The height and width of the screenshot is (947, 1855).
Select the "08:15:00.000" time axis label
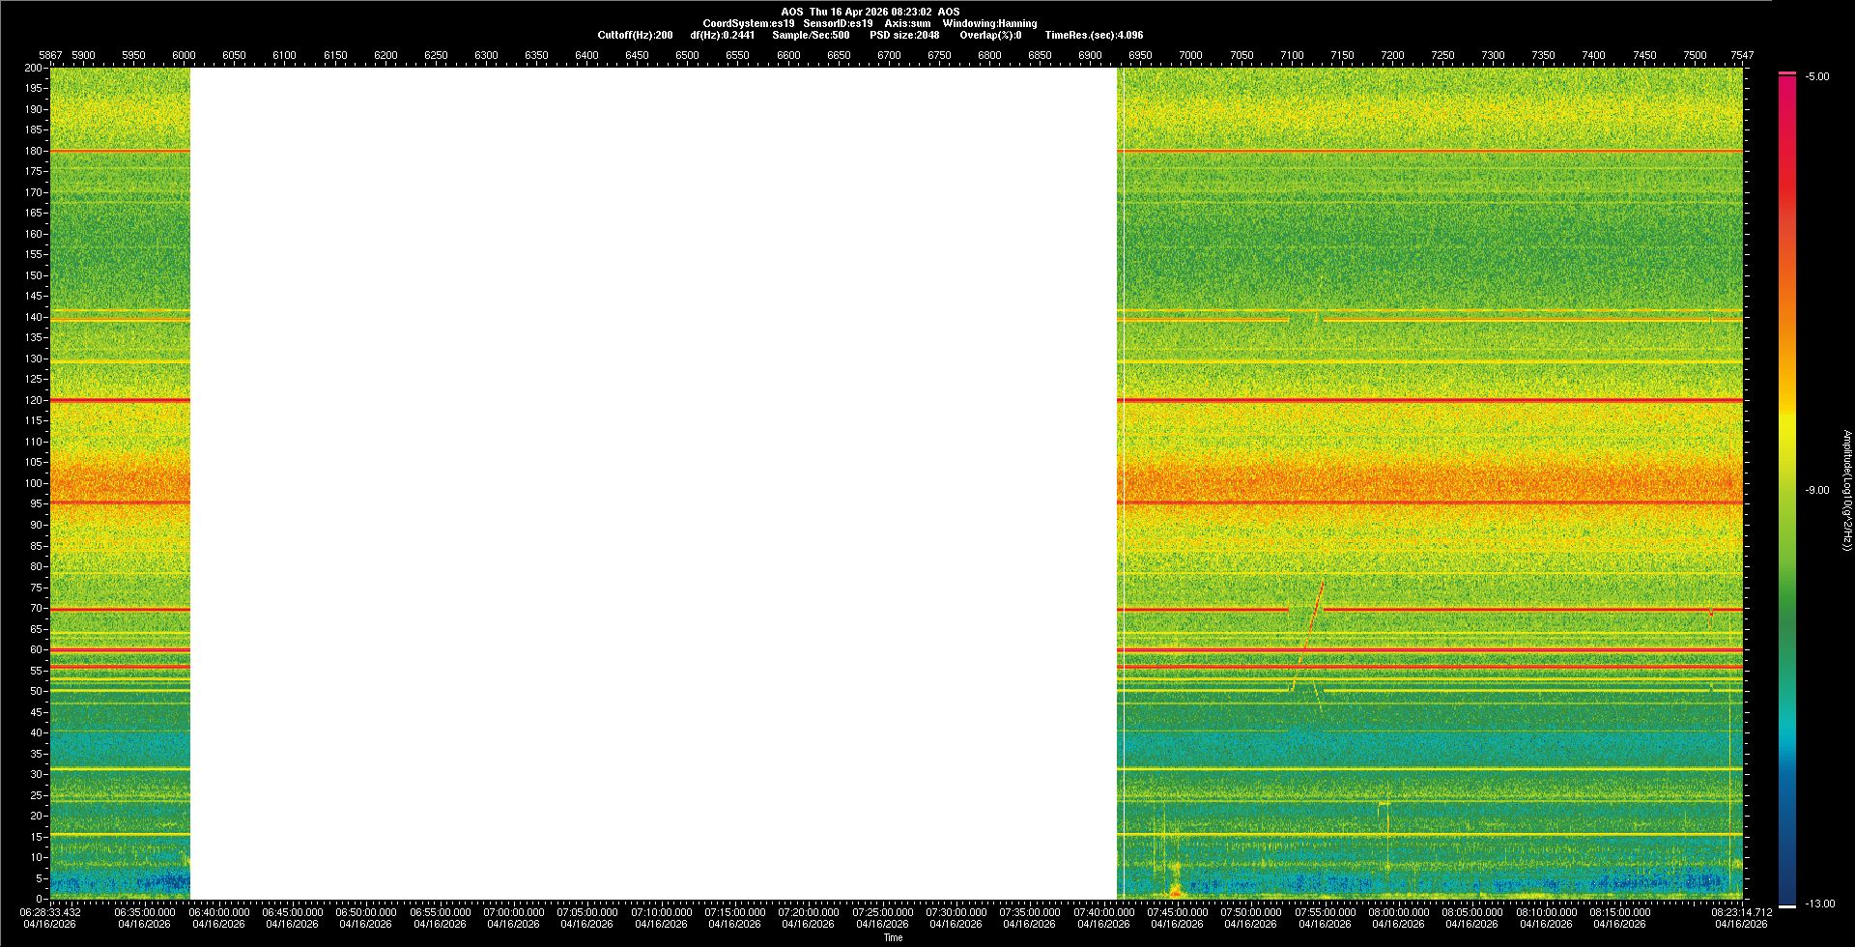coord(1620,911)
